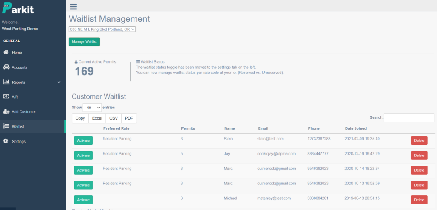The width and height of the screenshot is (437, 210).
Task: Click the Home house icon
Action: click(x=6, y=52)
